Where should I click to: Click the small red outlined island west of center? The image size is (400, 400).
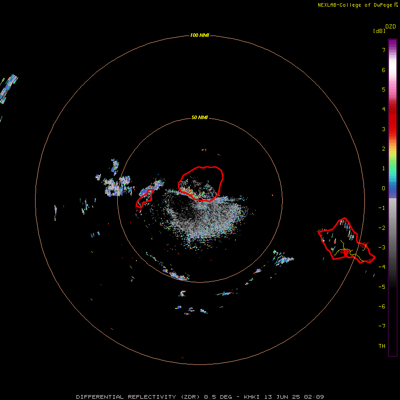tap(145, 199)
